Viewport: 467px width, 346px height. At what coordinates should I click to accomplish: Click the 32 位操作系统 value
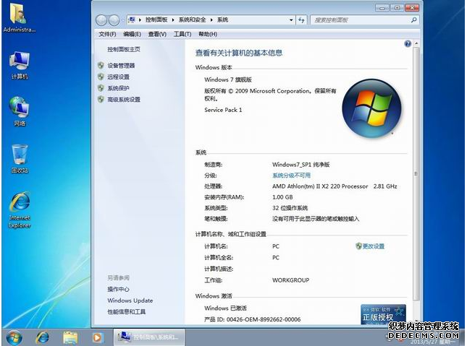tap(290, 208)
